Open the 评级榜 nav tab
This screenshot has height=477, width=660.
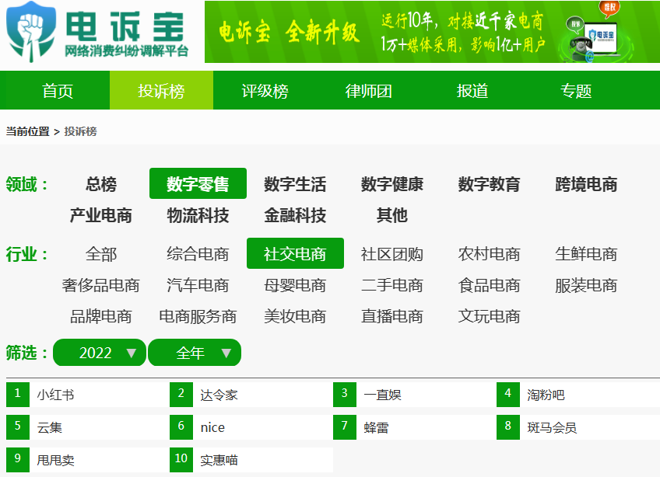click(265, 90)
